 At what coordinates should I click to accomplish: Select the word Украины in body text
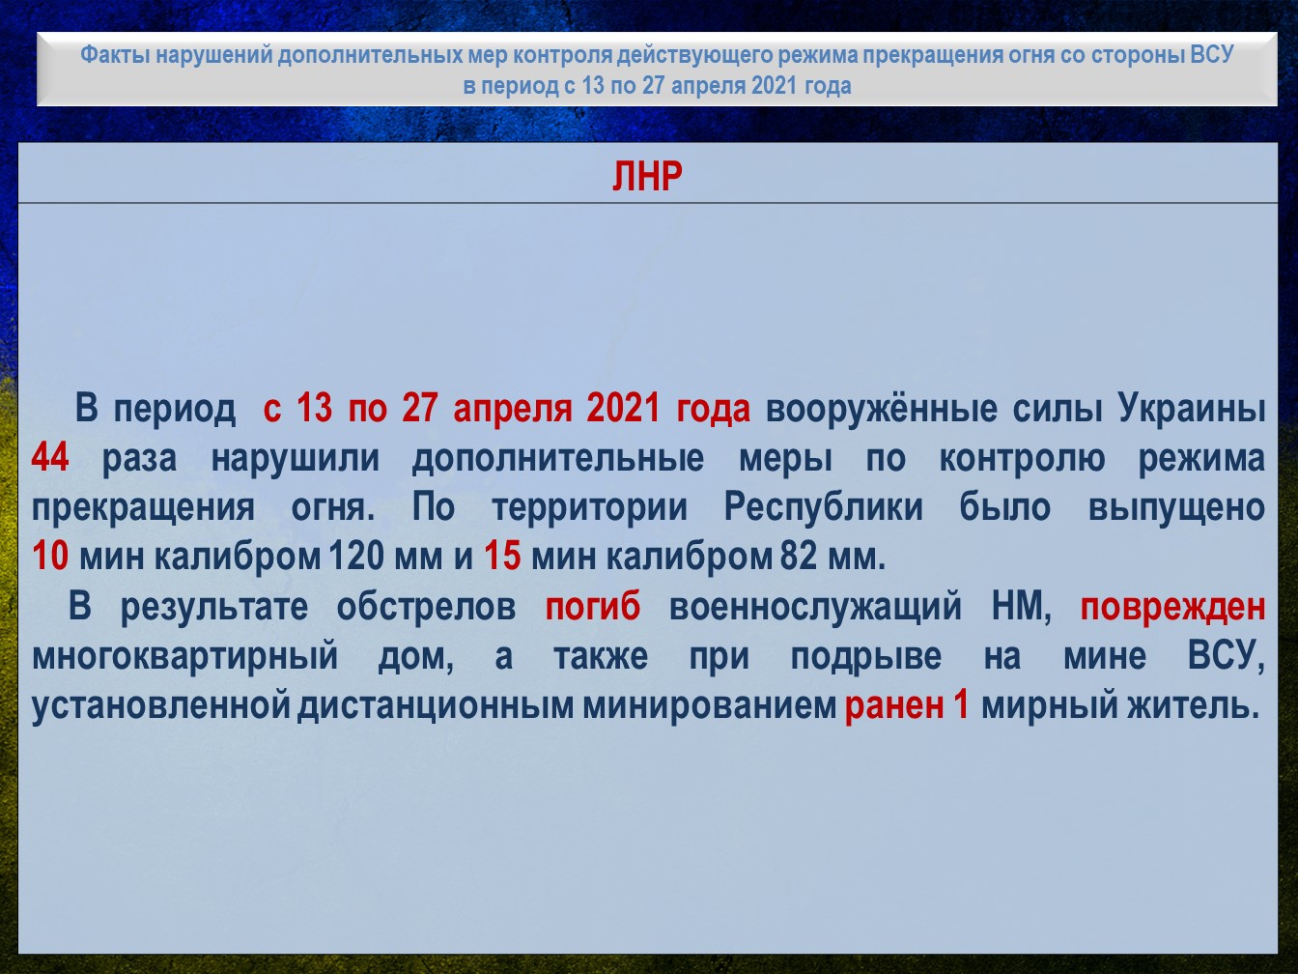click(x=1191, y=409)
